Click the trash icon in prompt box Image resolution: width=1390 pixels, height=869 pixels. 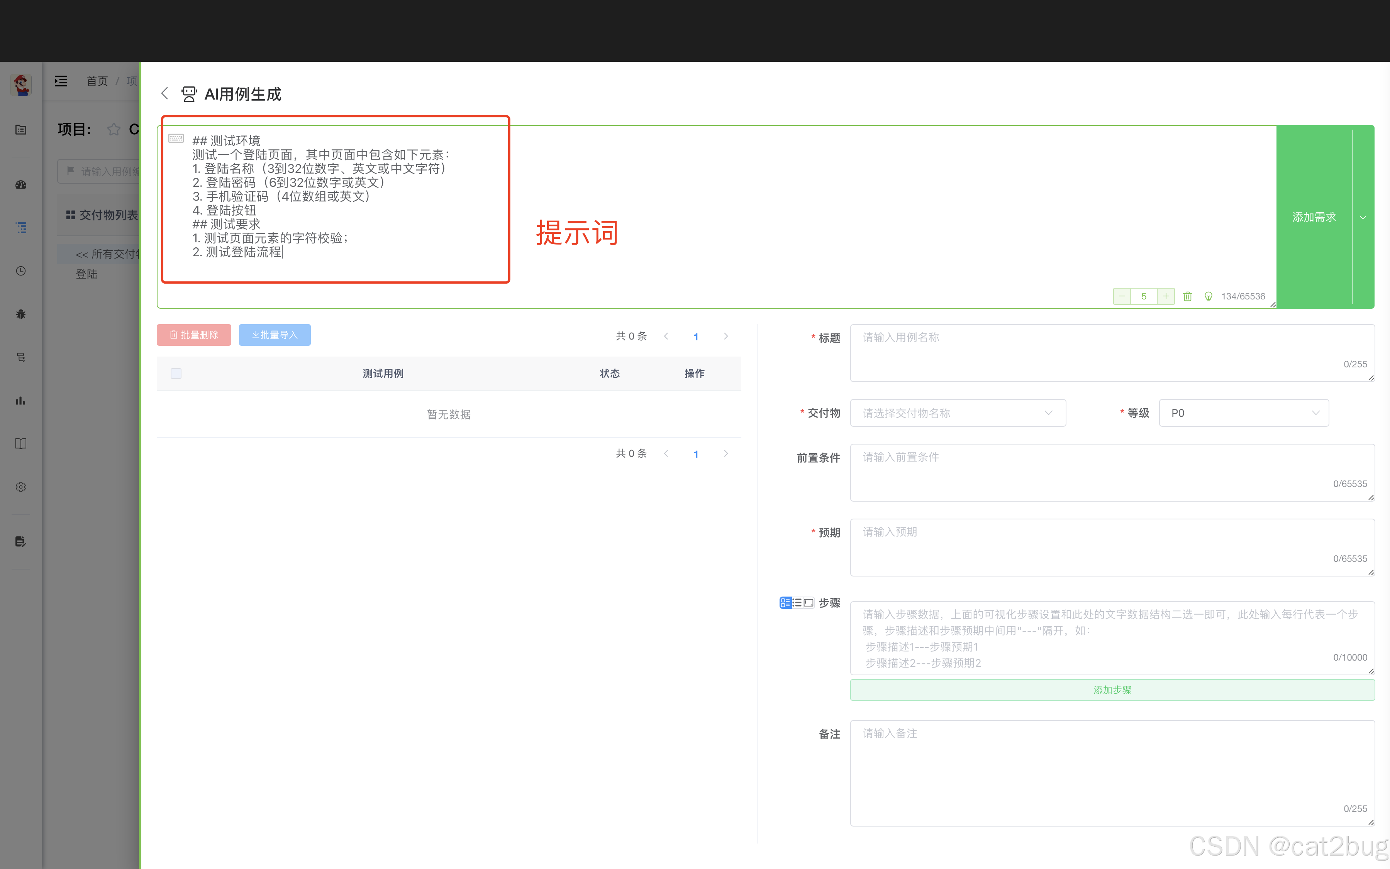pyautogui.click(x=1188, y=296)
